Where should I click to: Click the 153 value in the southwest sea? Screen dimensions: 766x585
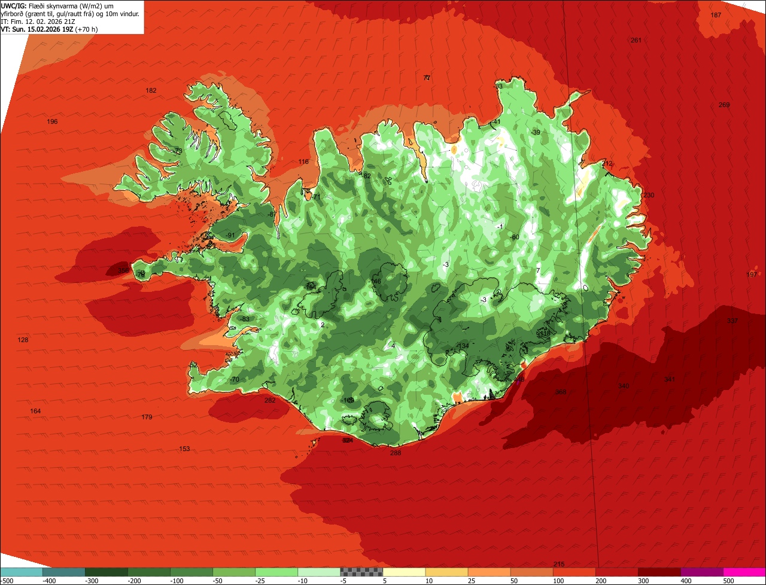pyautogui.click(x=184, y=449)
